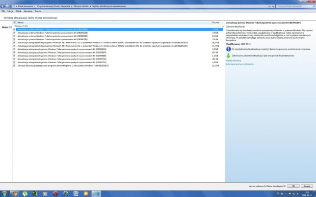Image resolution: width=316 pixels, height=197 pixels.
Task: Click the OK button
Action: (293, 186)
